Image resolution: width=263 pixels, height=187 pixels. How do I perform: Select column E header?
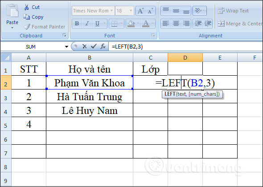click(220, 57)
